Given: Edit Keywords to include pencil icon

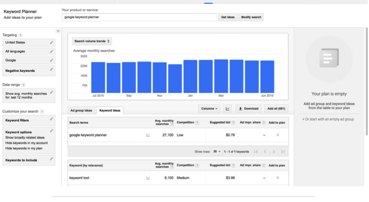Looking at the screenshot, I should tap(51, 159).
